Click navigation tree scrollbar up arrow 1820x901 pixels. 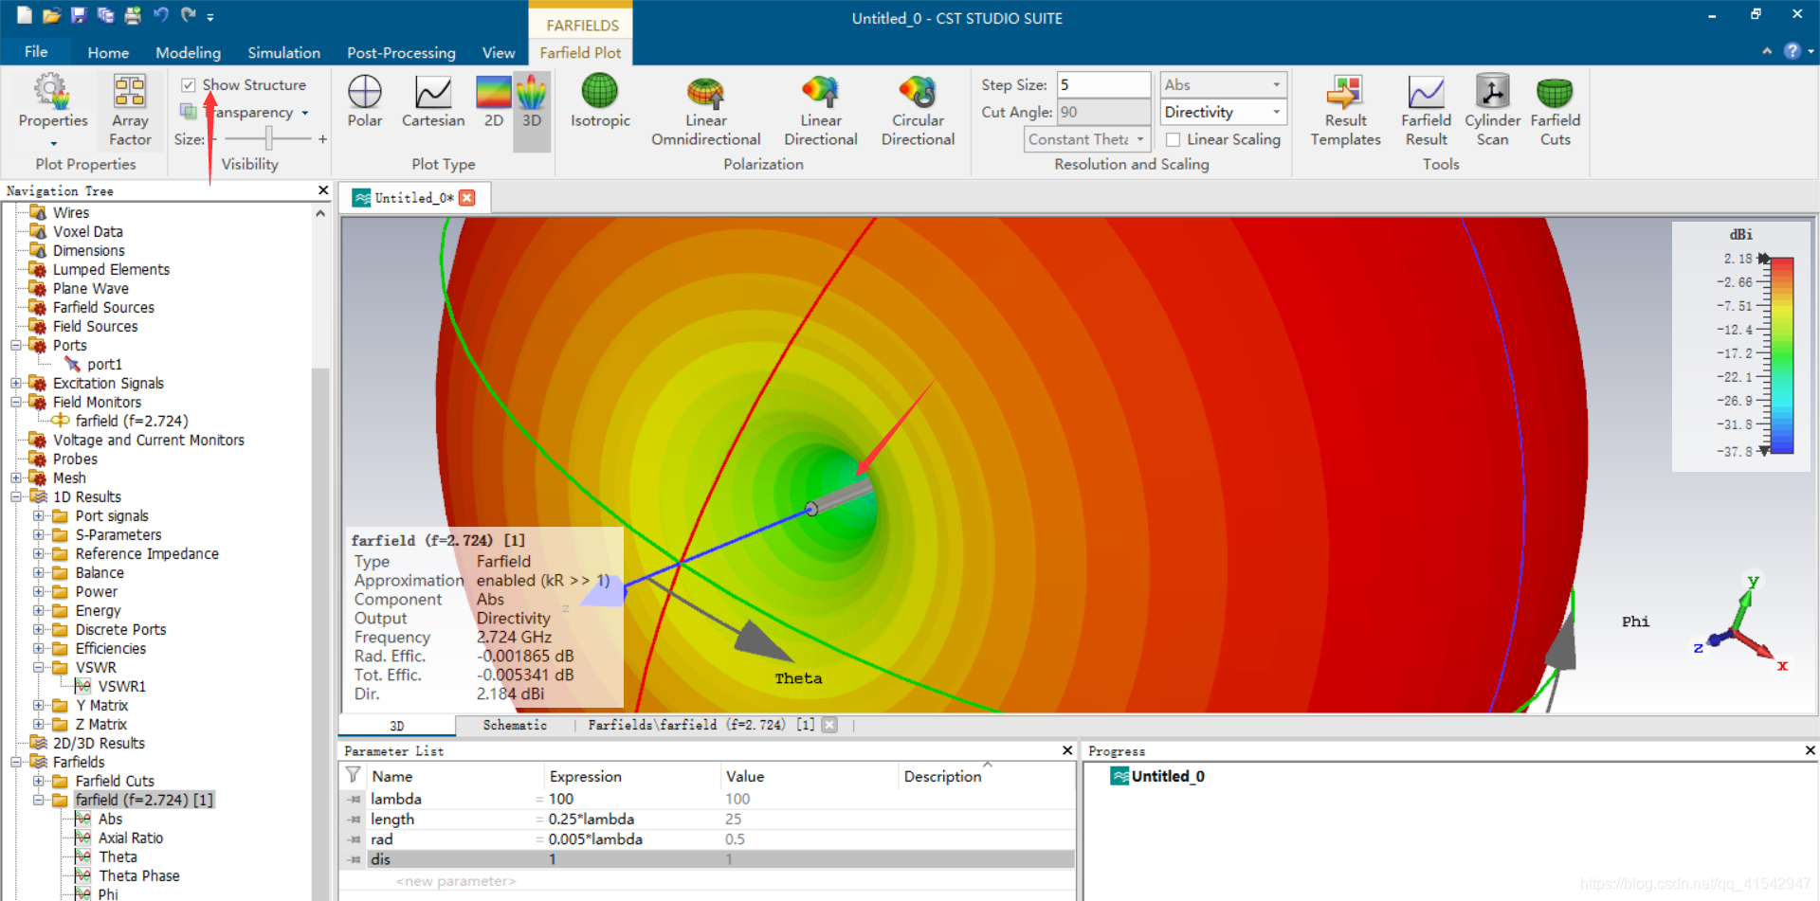click(320, 213)
